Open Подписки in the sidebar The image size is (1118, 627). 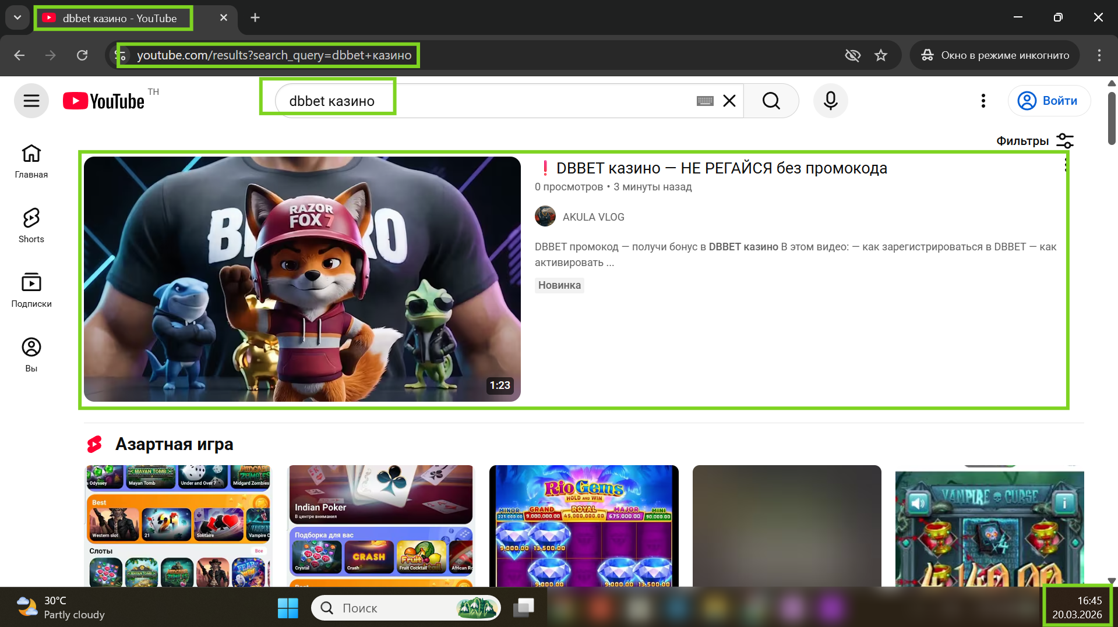pos(31,290)
